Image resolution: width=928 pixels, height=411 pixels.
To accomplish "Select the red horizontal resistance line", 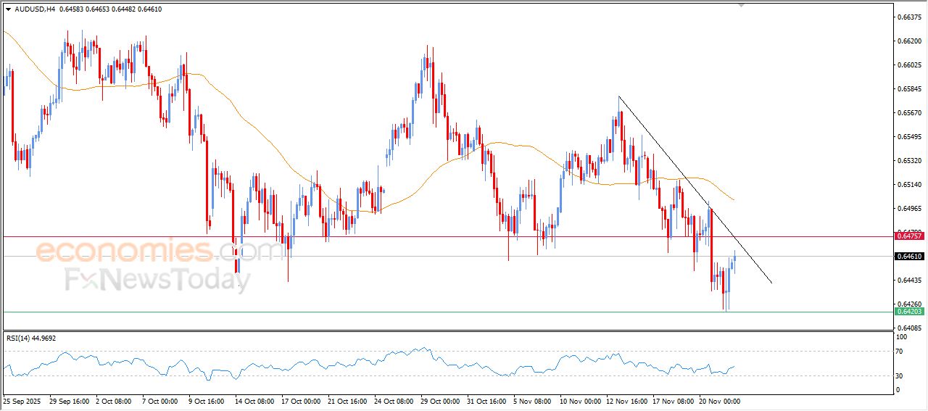I will click(x=435, y=236).
